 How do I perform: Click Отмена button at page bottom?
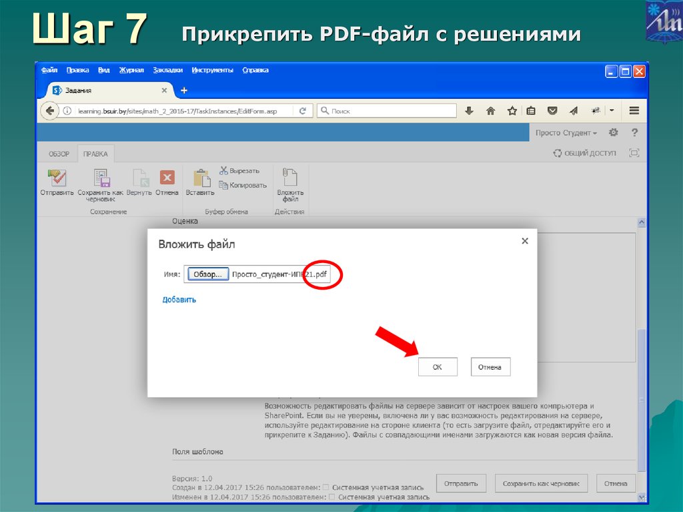616,483
